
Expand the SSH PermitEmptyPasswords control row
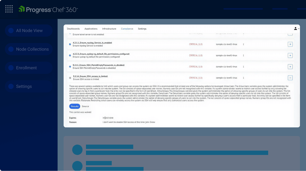point(290,67)
